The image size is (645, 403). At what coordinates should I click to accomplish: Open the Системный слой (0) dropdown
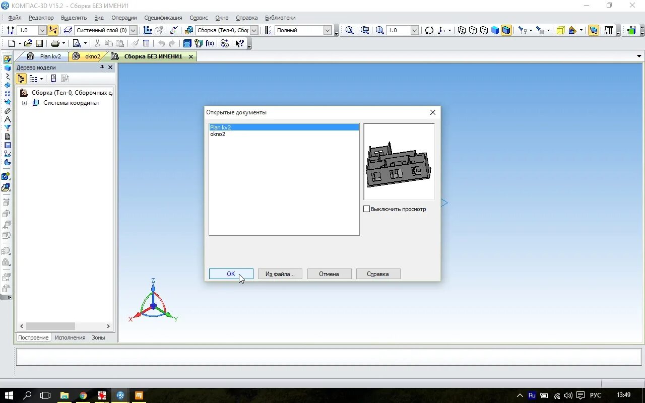coord(133,30)
